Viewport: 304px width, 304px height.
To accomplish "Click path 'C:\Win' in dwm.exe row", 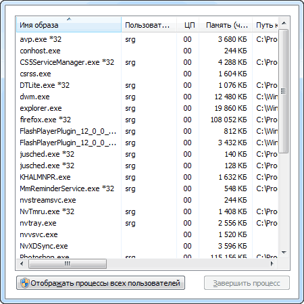I will point(267,97).
